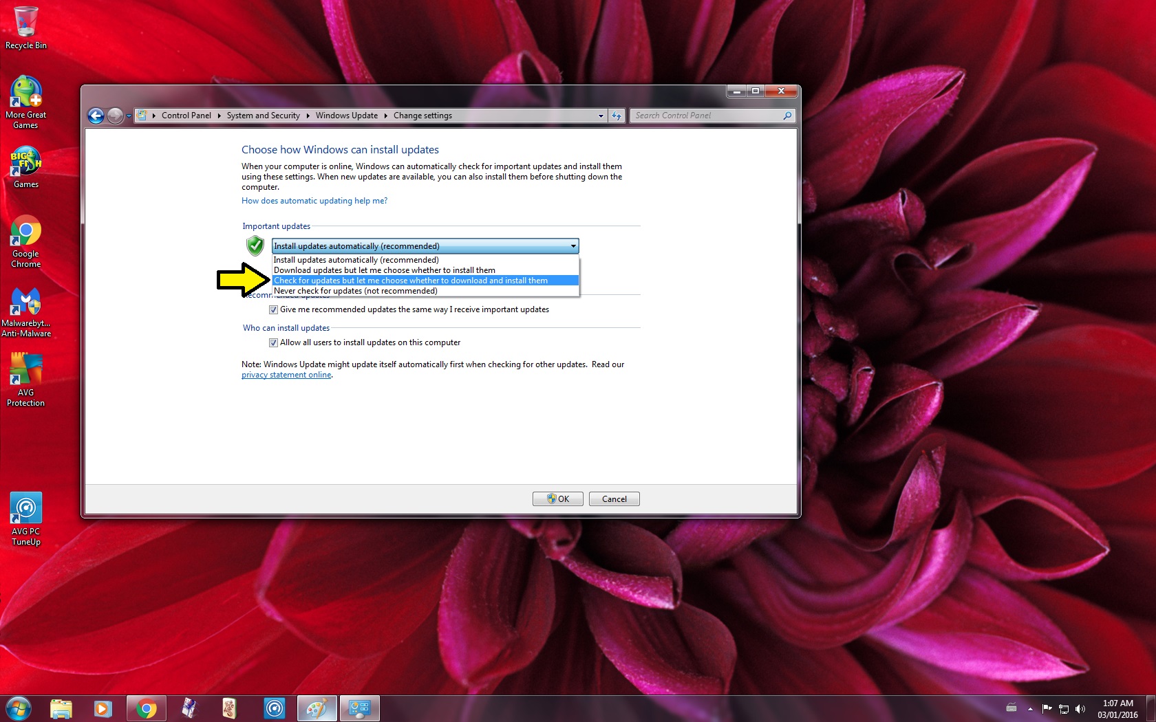Click the Control Panel icon in address bar
Viewport: 1156px width, 722px height.
pos(142,116)
